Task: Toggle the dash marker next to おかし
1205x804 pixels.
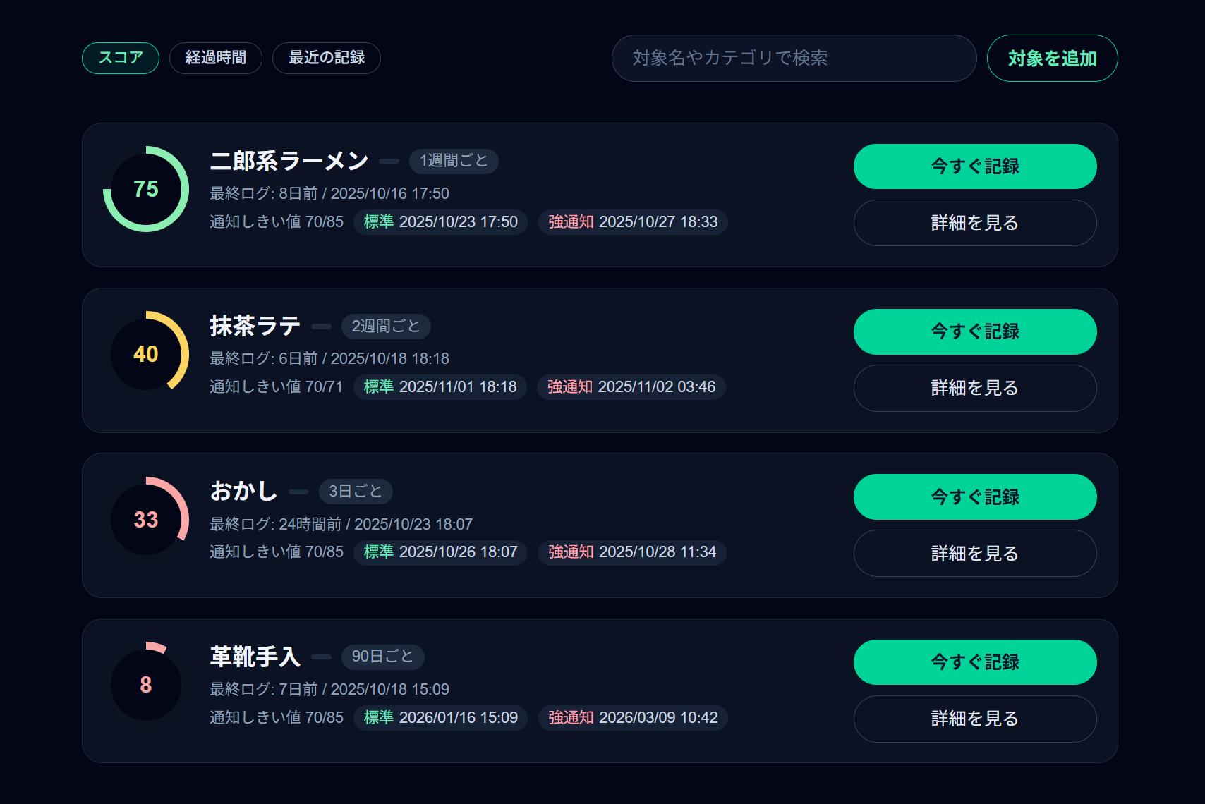Action: (296, 492)
